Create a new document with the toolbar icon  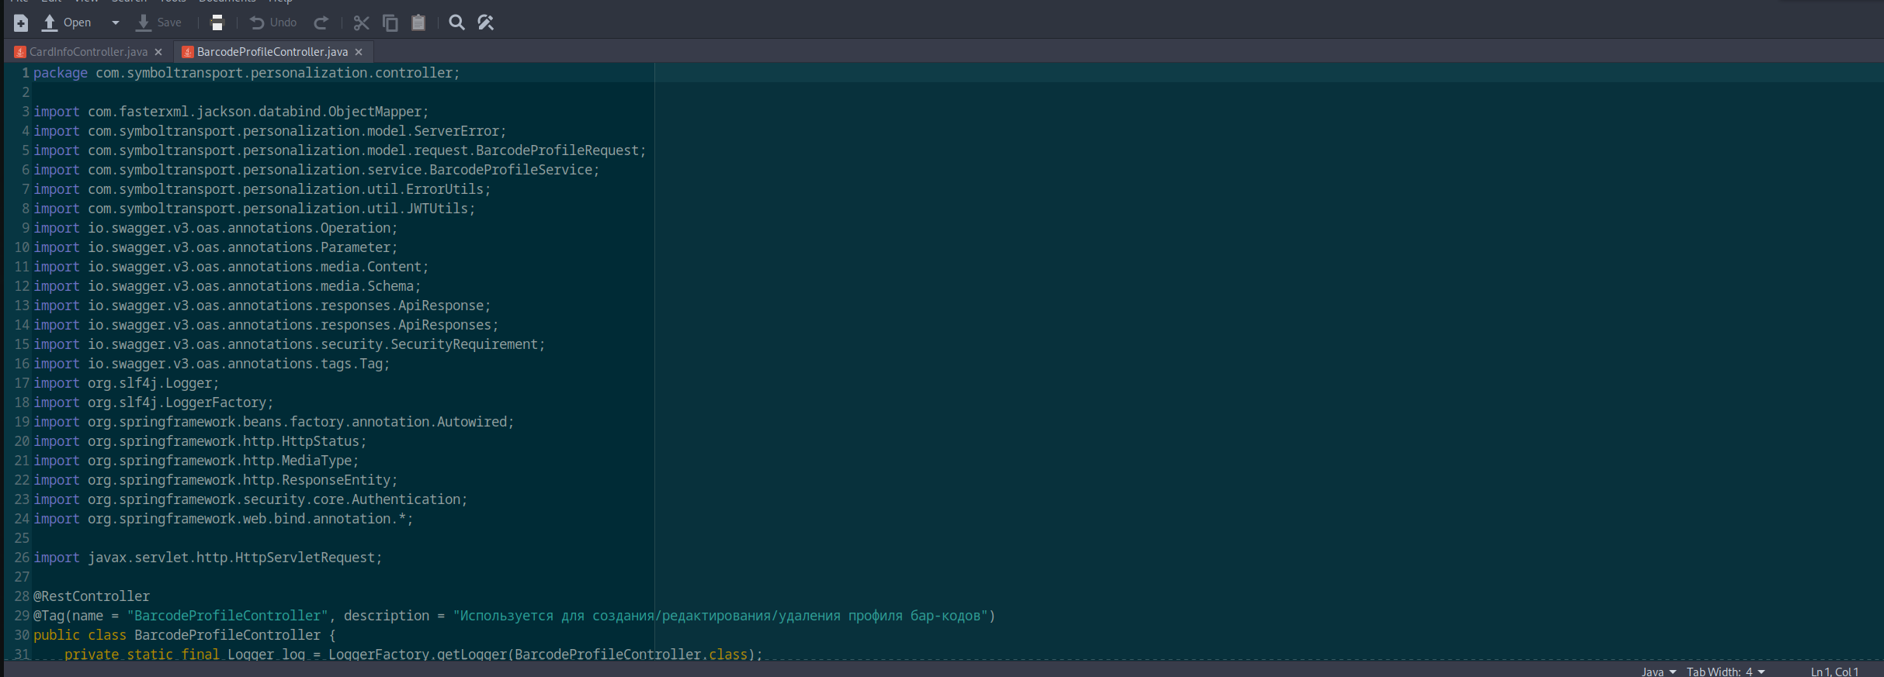tap(21, 23)
